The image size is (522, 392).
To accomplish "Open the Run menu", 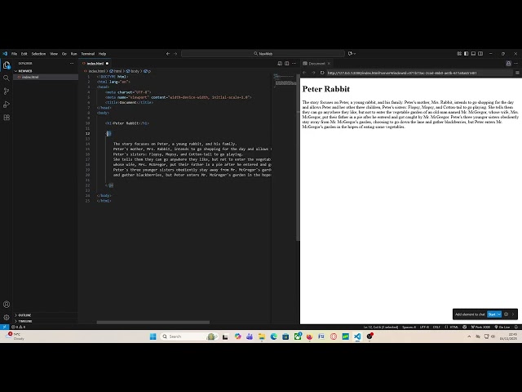I will tap(74, 54).
